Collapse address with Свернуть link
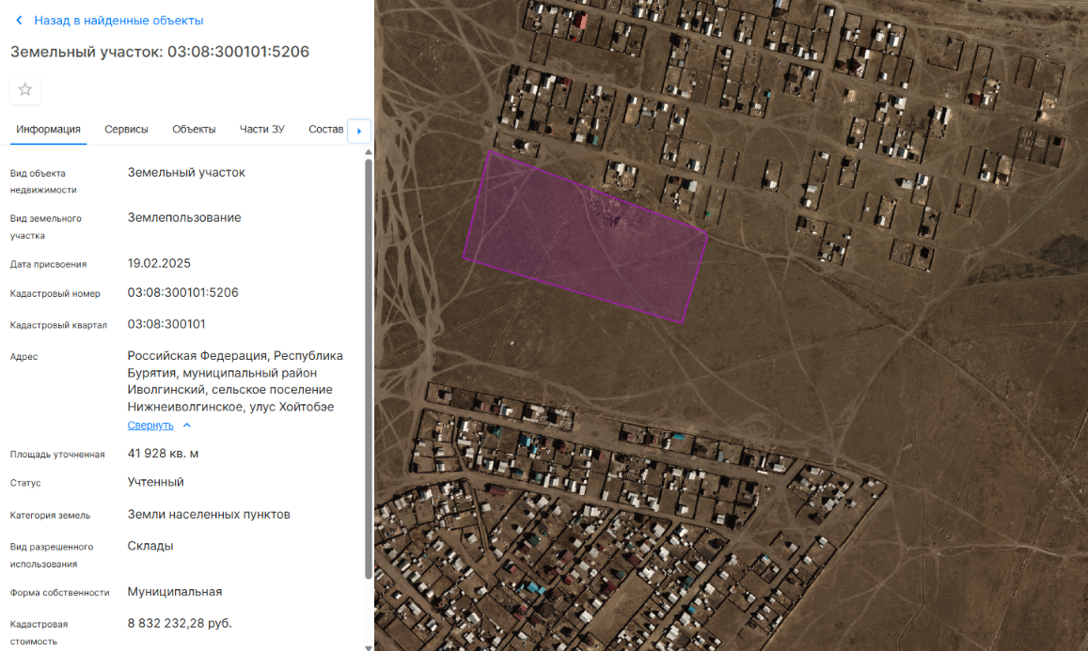1088x651 pixels. point(150,426)
